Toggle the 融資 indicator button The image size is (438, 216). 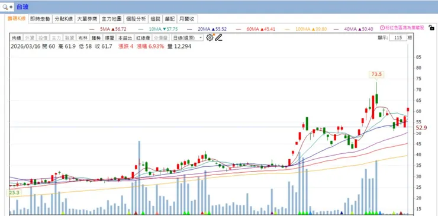pyautogui.click(x=70, y=38)
